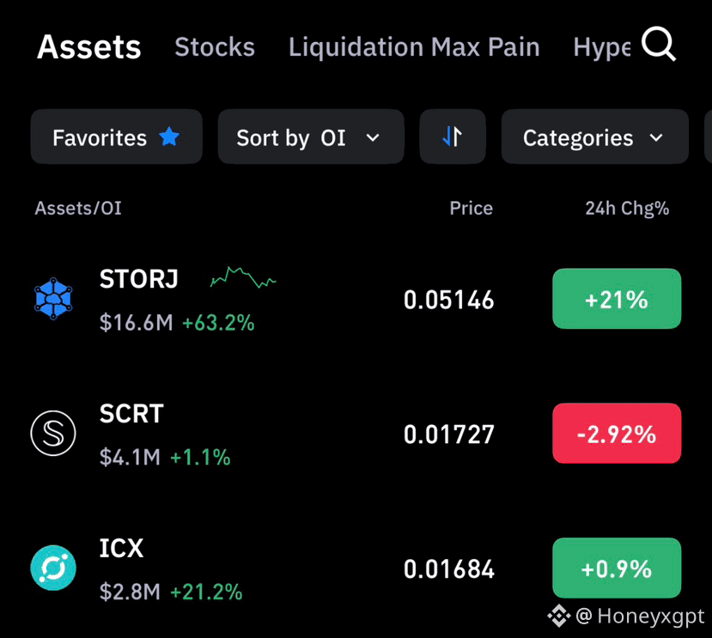This screenshot has height=638, width=712.
Task: Click the SCRT coin logo
Action: point(53,433)
